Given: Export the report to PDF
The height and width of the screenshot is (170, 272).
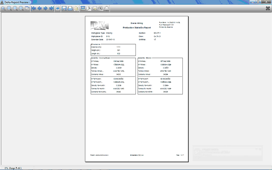Looking at the screenshot, I should 89,8.
